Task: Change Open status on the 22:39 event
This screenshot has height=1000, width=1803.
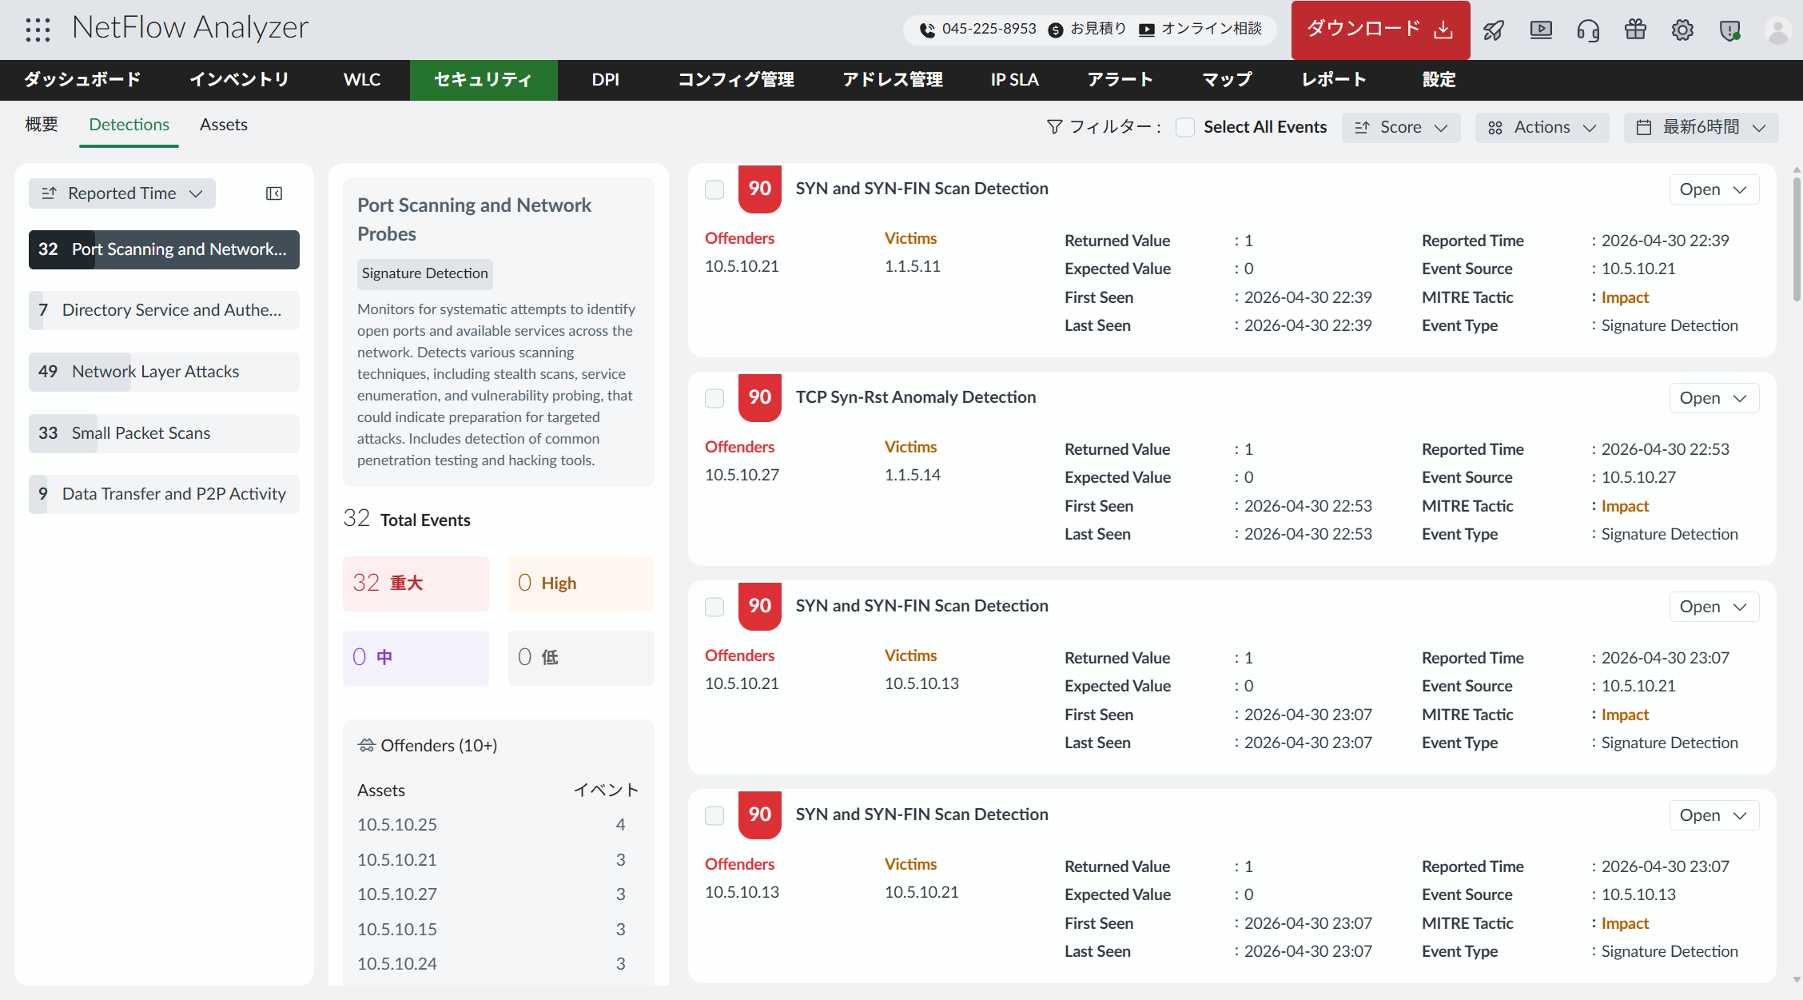Action: (1713, 189)
